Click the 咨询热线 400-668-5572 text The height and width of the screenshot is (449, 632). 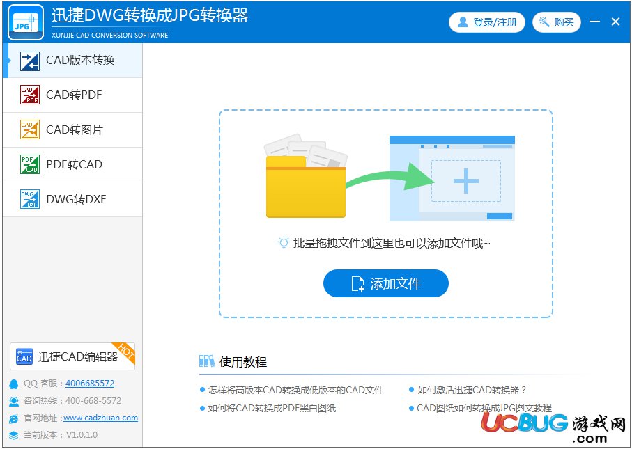click(x=72, y=401)
